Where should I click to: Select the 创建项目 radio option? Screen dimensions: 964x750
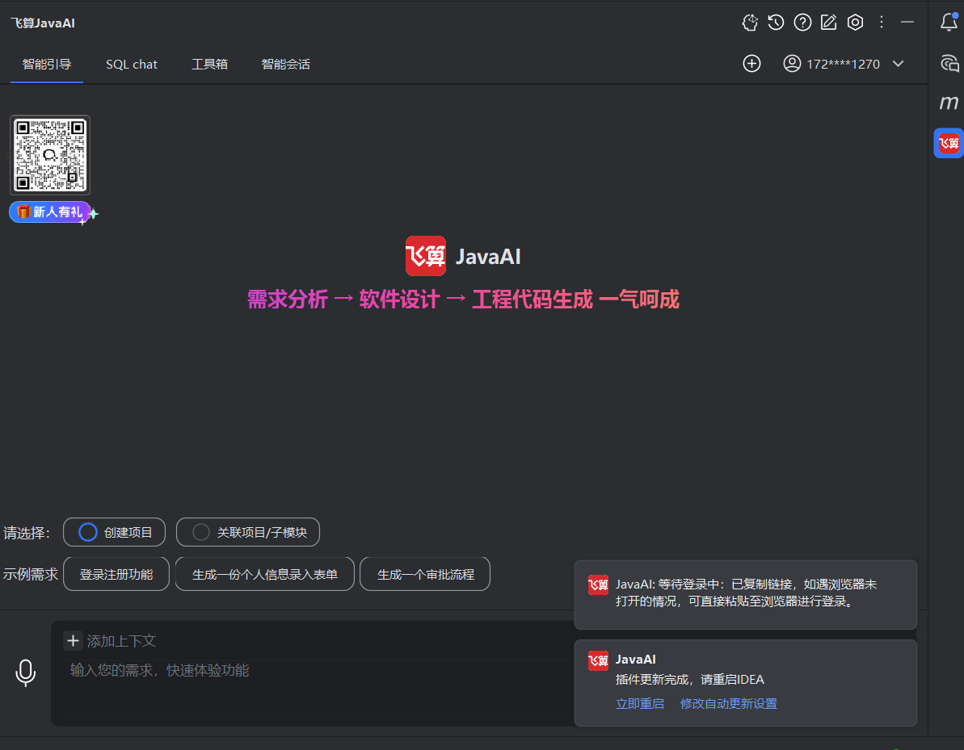tap(114, 532)
